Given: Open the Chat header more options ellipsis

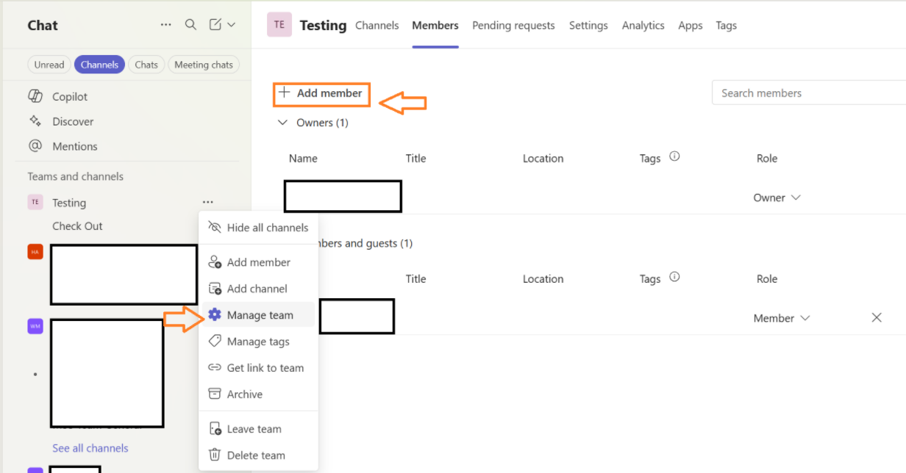Looking at the screenshot, I should [x=166, y=25].
